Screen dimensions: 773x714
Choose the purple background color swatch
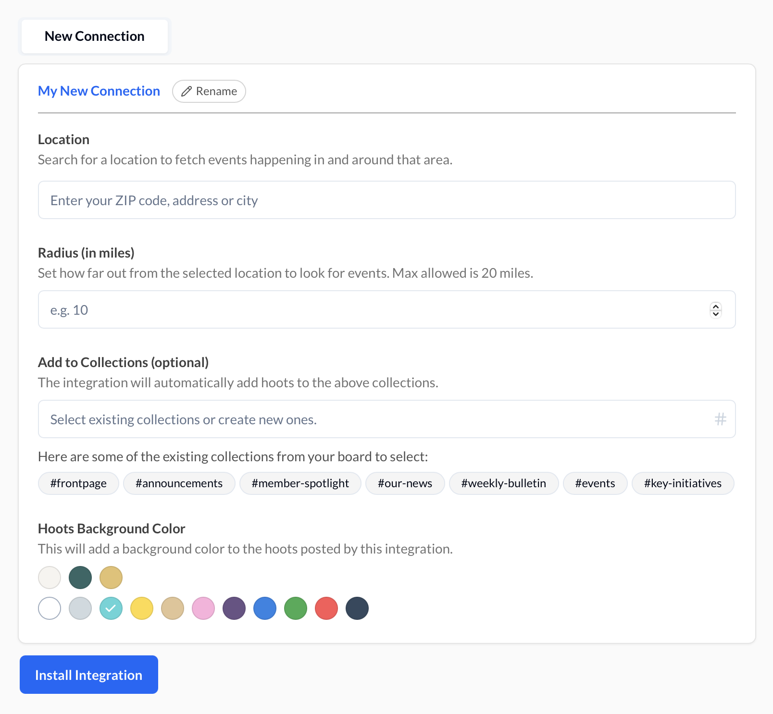pos(234,608)
